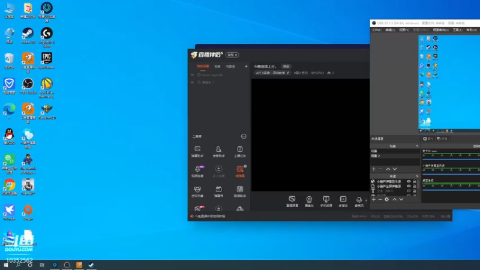480x270 pixels.
Task: Collapse the toolbox (工具库) section
Action: pyautogui.click(x=244, y=136)
